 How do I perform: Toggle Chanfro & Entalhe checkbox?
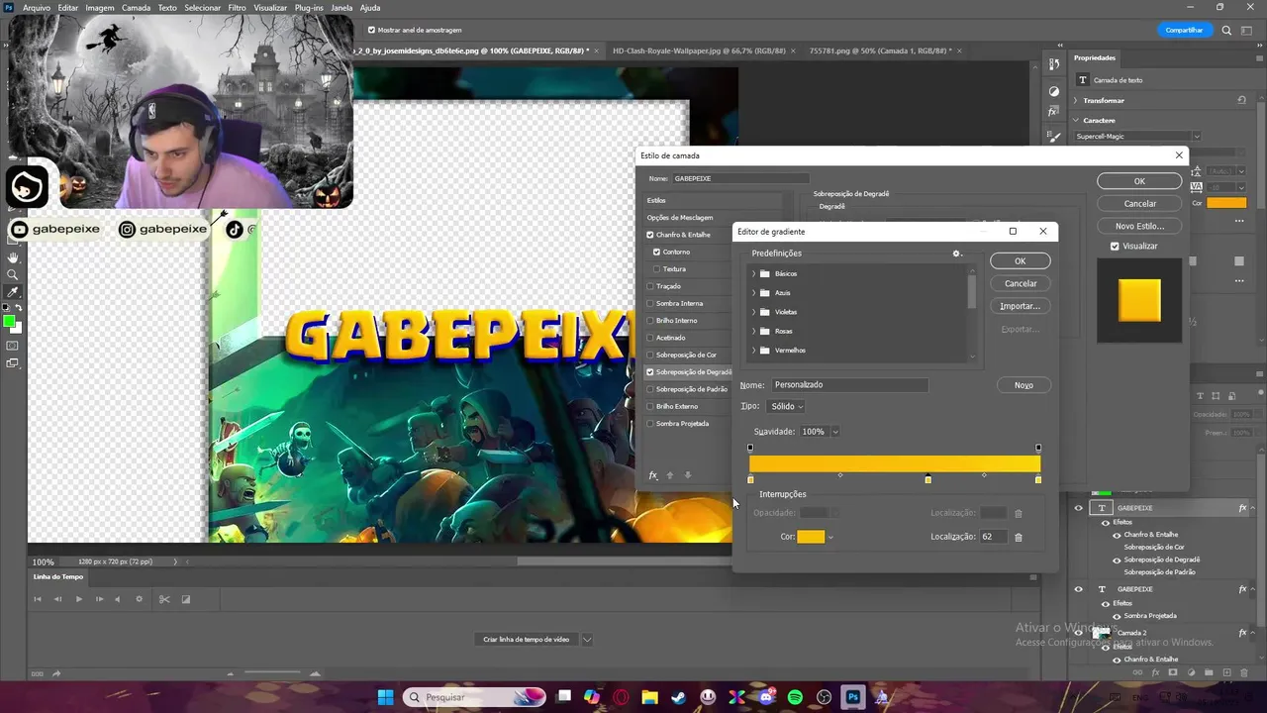[x=650, y=235]
